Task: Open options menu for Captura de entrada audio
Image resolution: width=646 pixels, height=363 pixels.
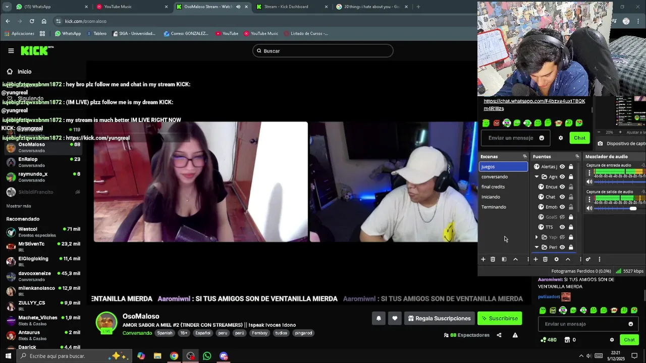Action: point(589,173)
